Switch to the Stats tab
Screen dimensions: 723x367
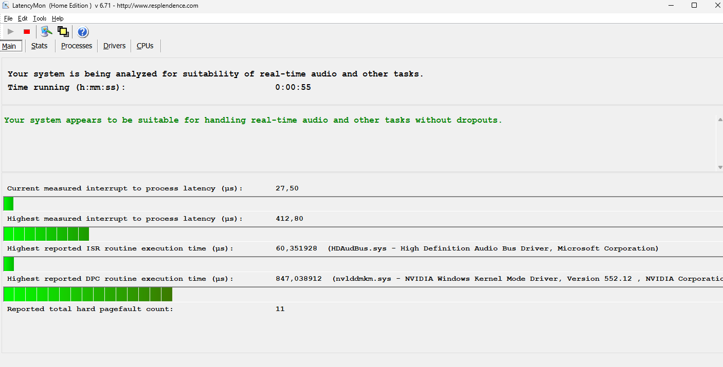[x=39, y=46]
